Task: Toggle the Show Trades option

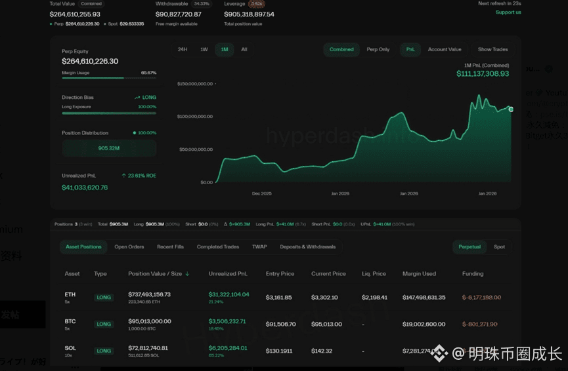Action: coord(492,50)
